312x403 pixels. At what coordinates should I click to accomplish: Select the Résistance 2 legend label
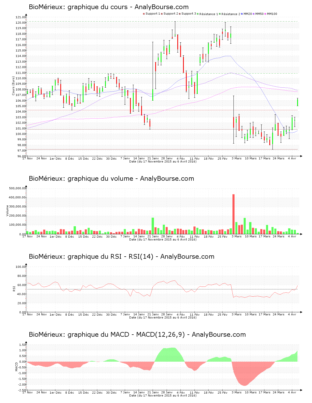click(x=231, y=14)
